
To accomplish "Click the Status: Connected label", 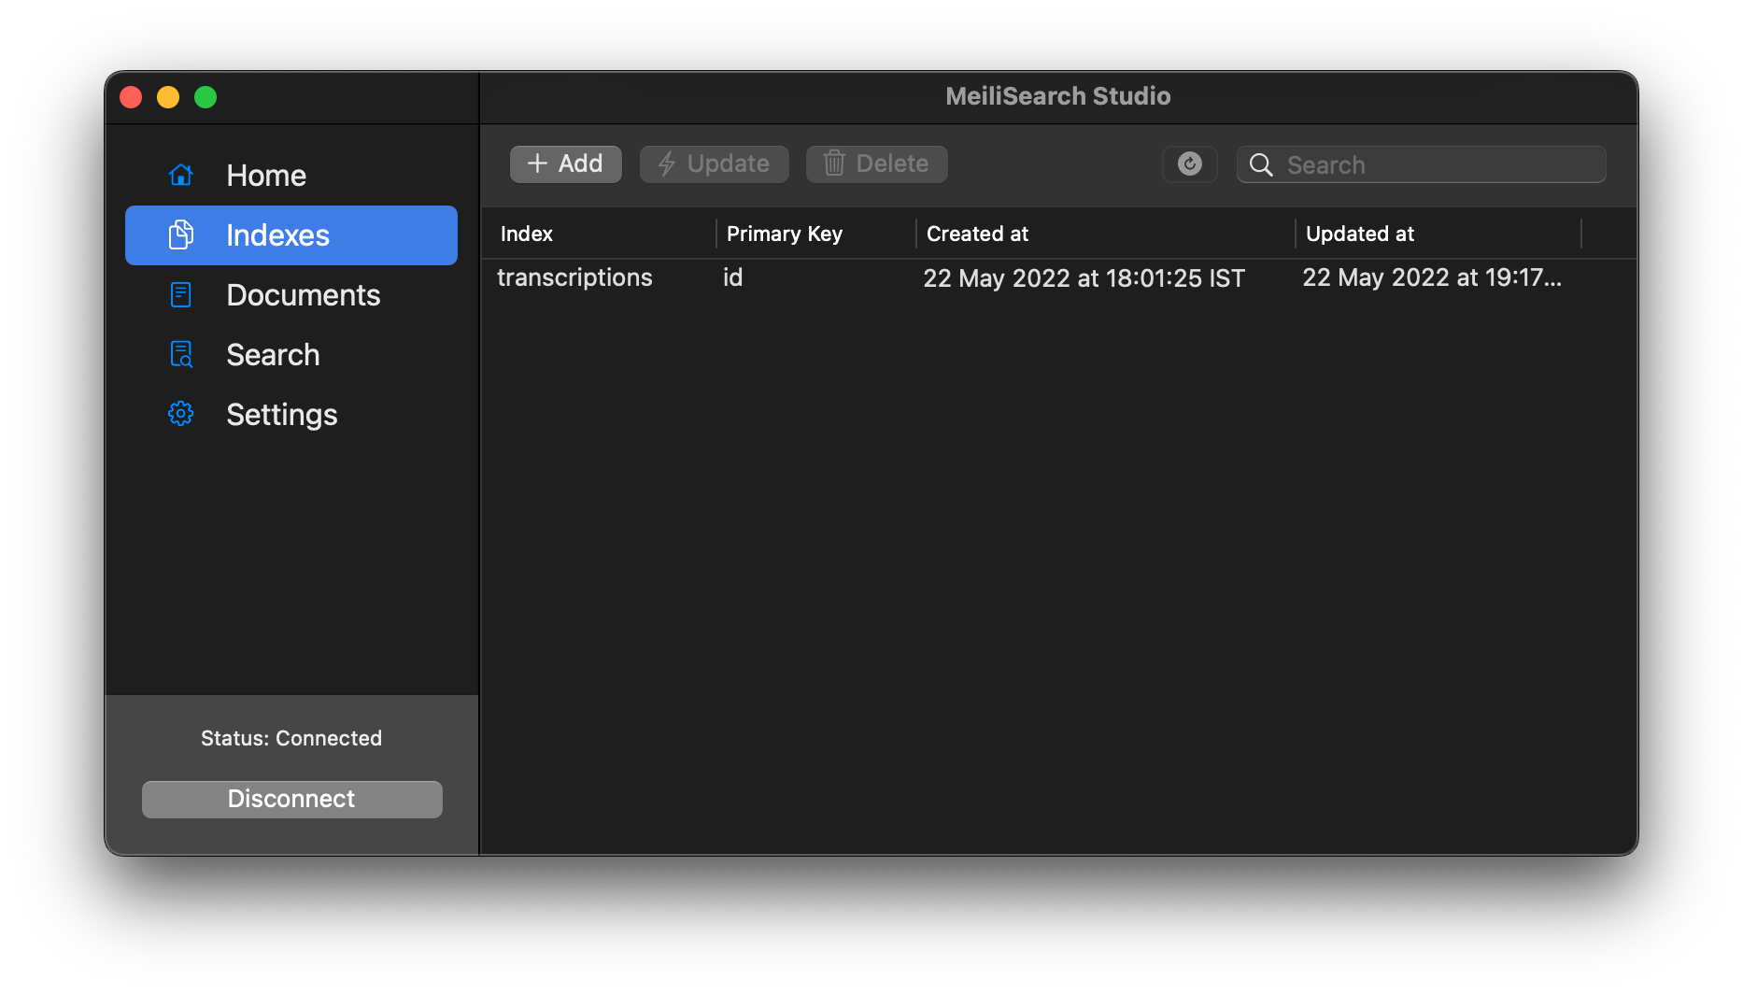I will click(x=291, y=738).
